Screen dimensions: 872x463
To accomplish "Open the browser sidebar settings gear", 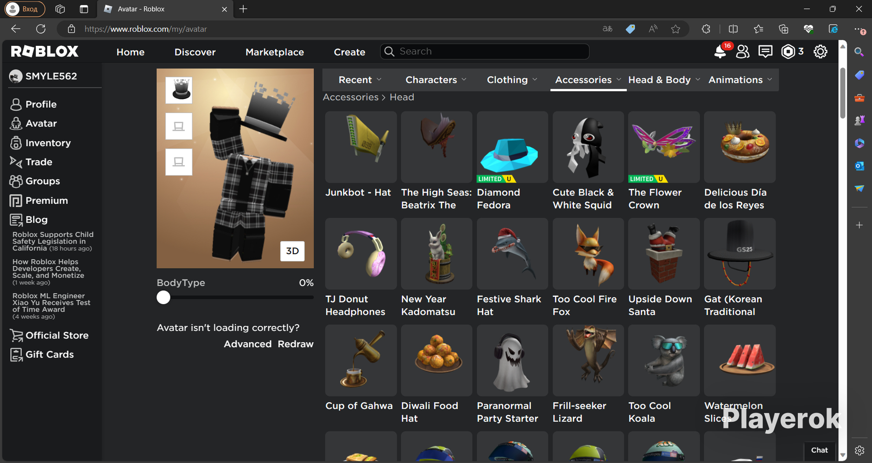I will pos(859,450).
